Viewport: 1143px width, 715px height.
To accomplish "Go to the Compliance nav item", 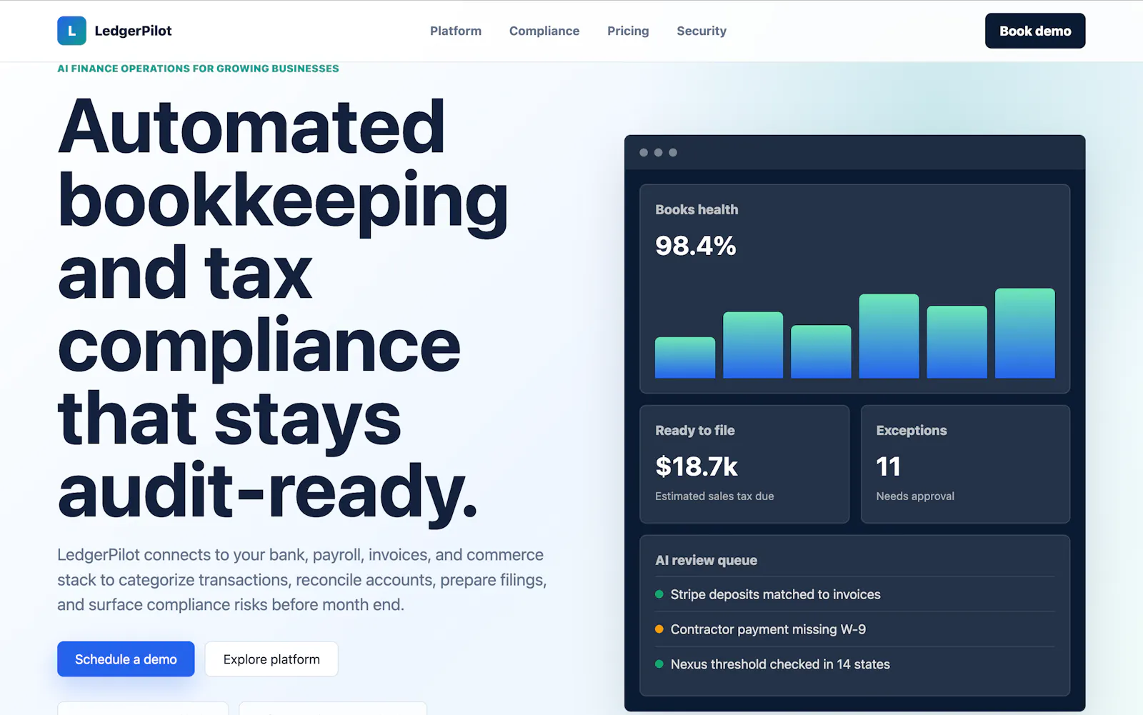I will click(544, 31).
